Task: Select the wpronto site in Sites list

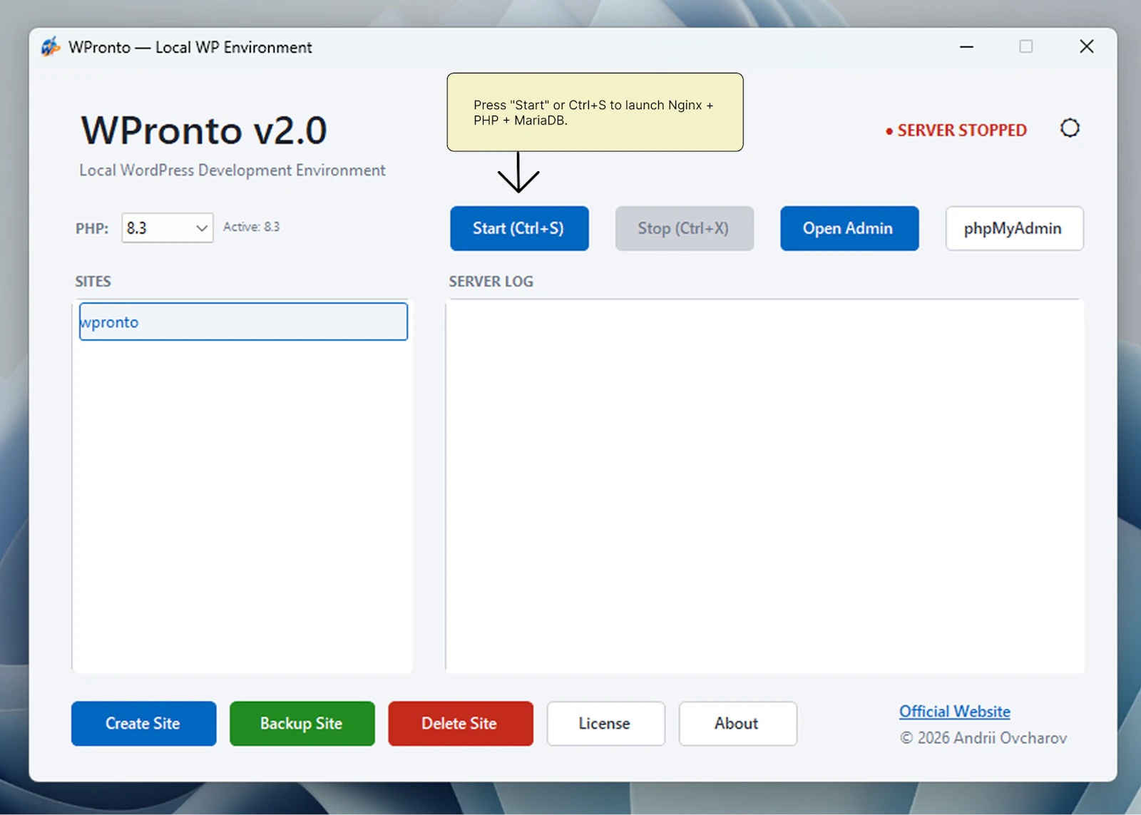Action: tap(243, 322)
